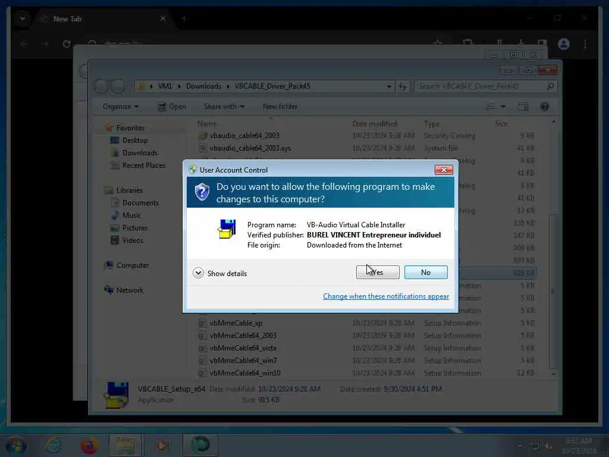This screenshot has height=457, width=609.
Task: Sort by Type column header
Action: point(432,124)
